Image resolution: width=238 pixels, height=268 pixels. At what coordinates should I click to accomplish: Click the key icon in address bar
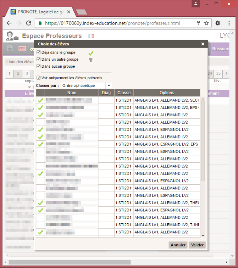pos(199,23)
